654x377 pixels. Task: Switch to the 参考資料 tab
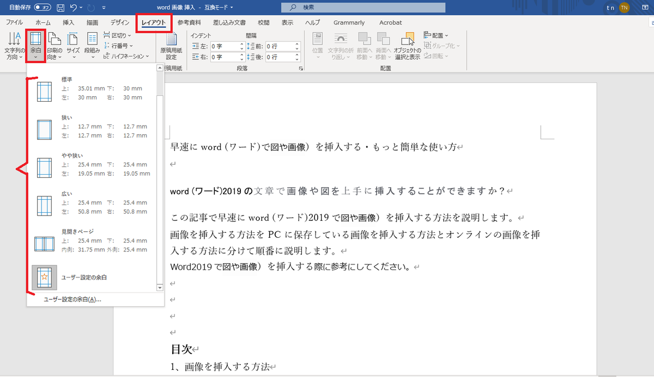[x=189, y=23]
